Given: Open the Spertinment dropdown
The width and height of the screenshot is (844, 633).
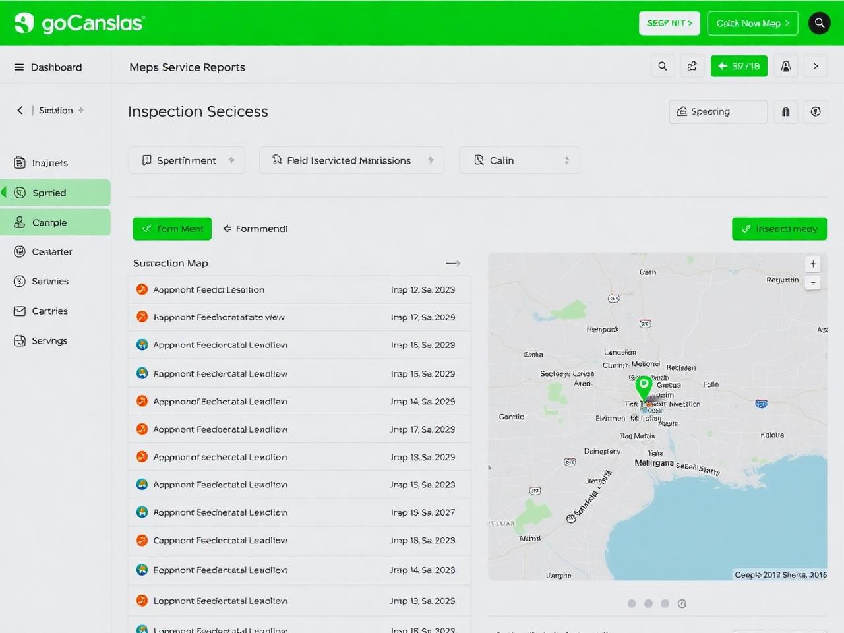Looking at the screenshot, I should click(x=187, y=160).
